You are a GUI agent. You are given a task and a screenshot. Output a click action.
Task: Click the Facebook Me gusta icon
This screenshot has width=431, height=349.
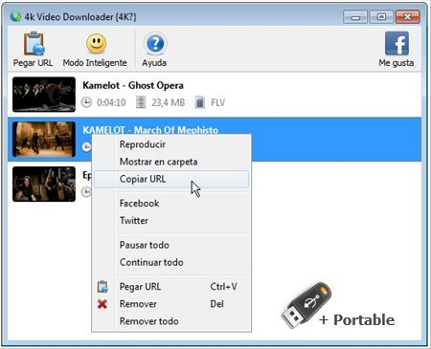tap(397, 43)
